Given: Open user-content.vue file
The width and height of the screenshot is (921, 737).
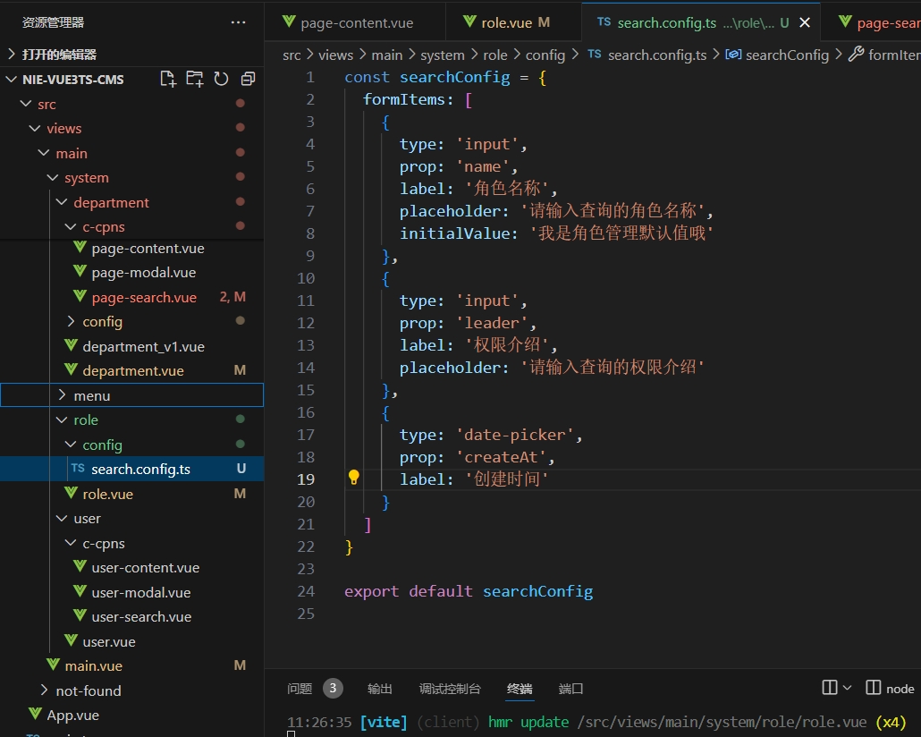Looking at the screenshot, I should click(x=132, y=567).
